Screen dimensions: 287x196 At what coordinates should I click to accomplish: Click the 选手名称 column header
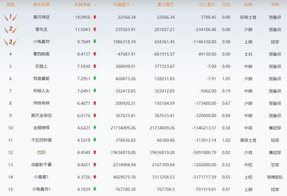click(x=41, y=5)
